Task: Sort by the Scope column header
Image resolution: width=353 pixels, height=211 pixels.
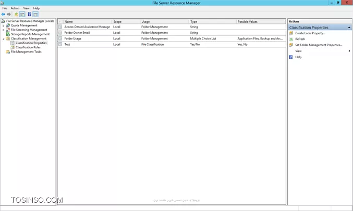Action: pyautogui.click(x=126, y=22)
